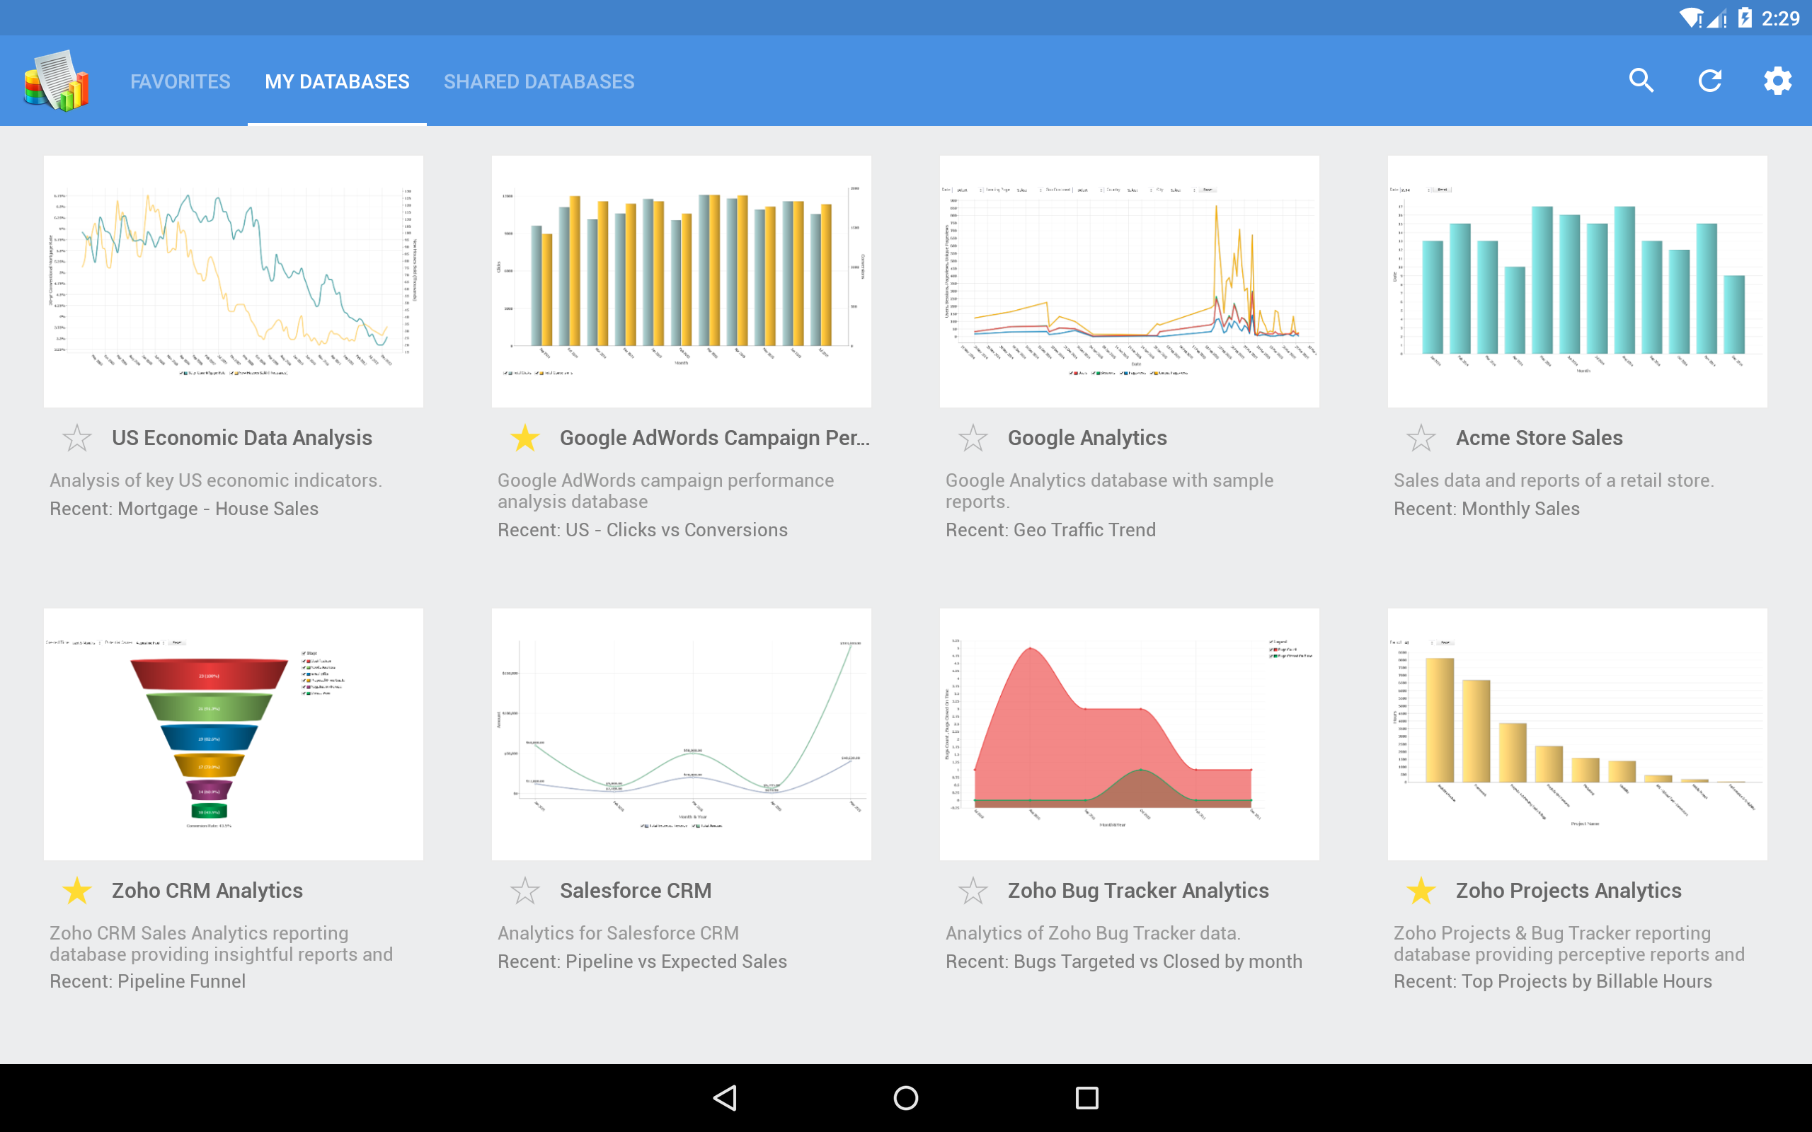Favorite the US Economic Data Analysis database
This screenshot has height=1132, width=1812.
point(76,438)
